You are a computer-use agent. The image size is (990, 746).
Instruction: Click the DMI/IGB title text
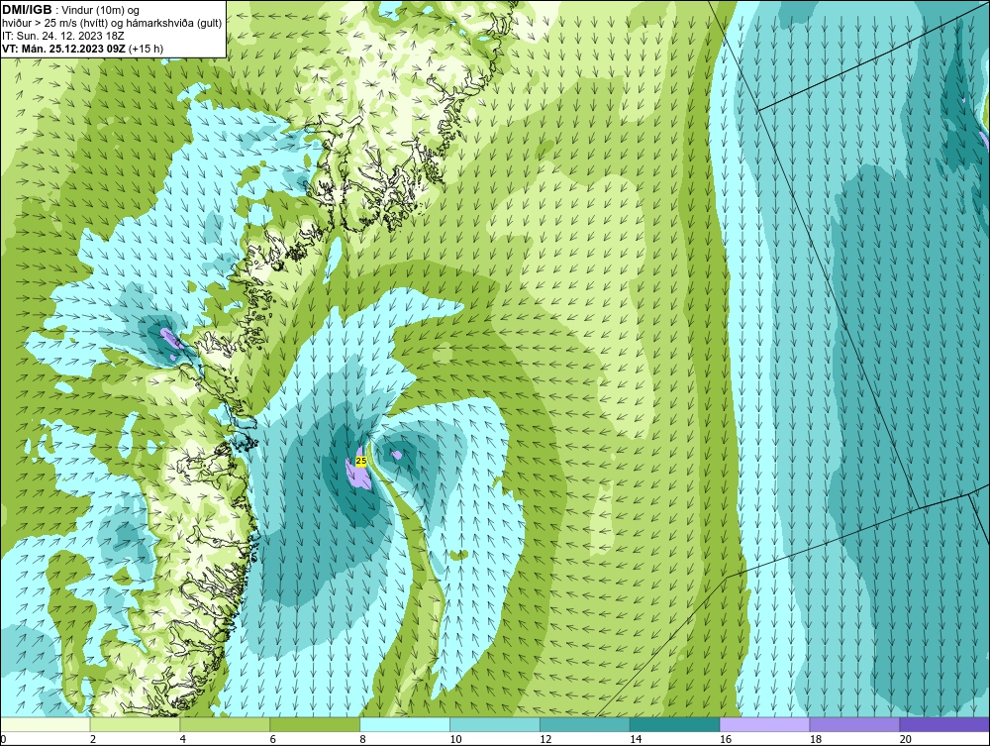point(27,10)
